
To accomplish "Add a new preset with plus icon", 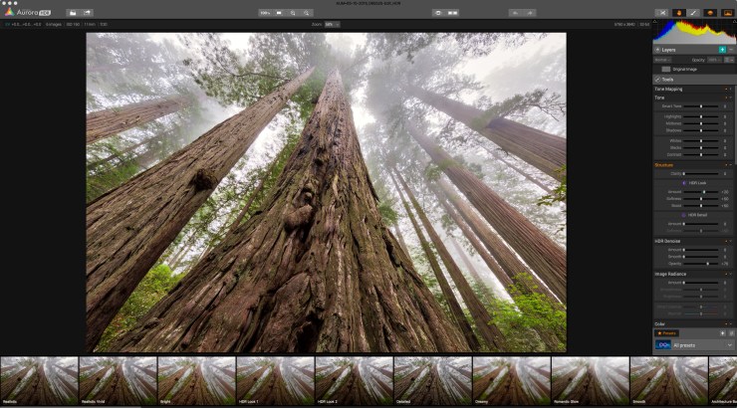I will pyautogui.click(x=723, y=333).
